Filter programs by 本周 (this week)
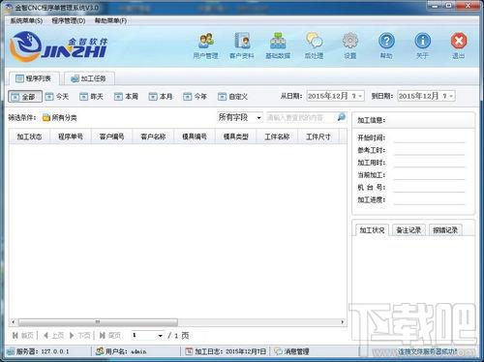The width and height of the screenshot is (484, 362). point(126,97)
